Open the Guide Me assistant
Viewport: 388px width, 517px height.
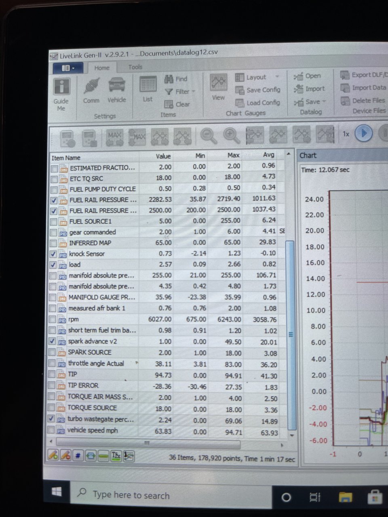(61, 94)
